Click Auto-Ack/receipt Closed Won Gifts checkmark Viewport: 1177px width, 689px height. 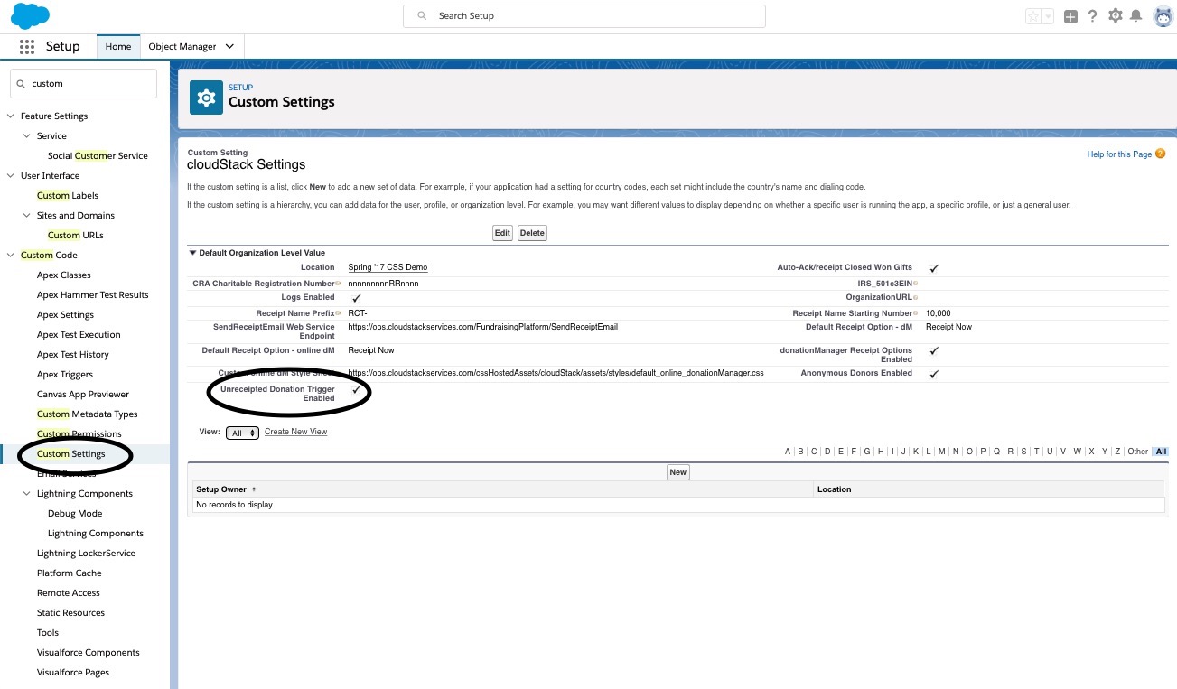click(x=934, y=268)
